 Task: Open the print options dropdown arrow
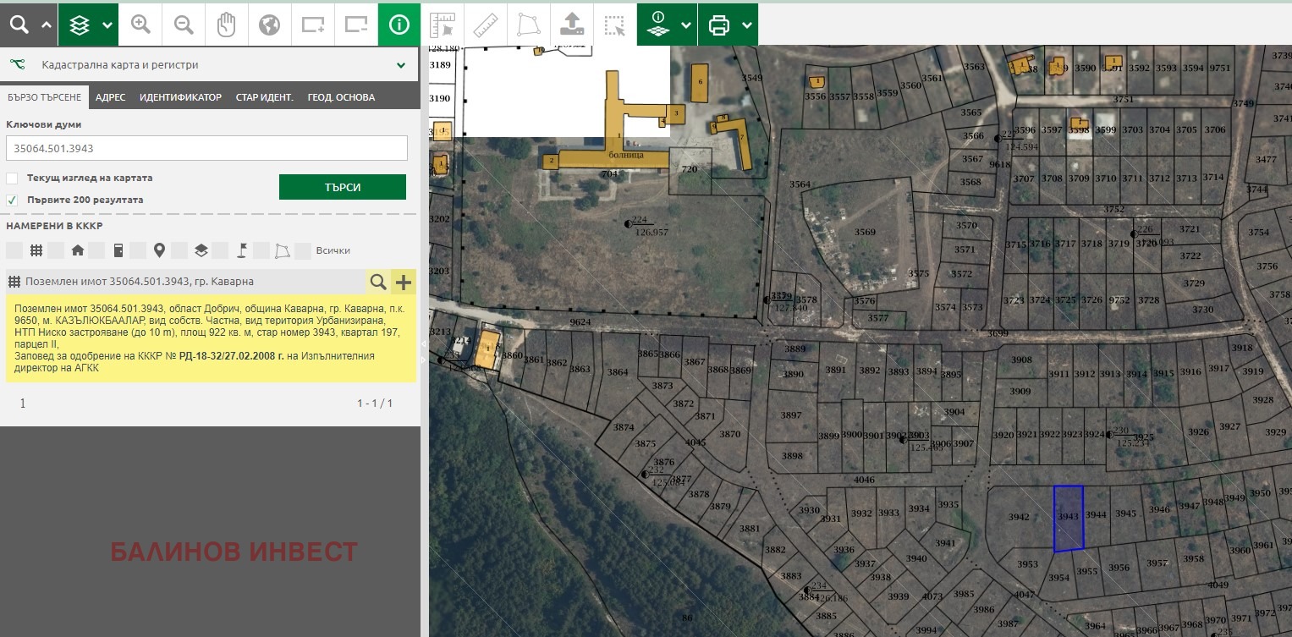point(747,25)
